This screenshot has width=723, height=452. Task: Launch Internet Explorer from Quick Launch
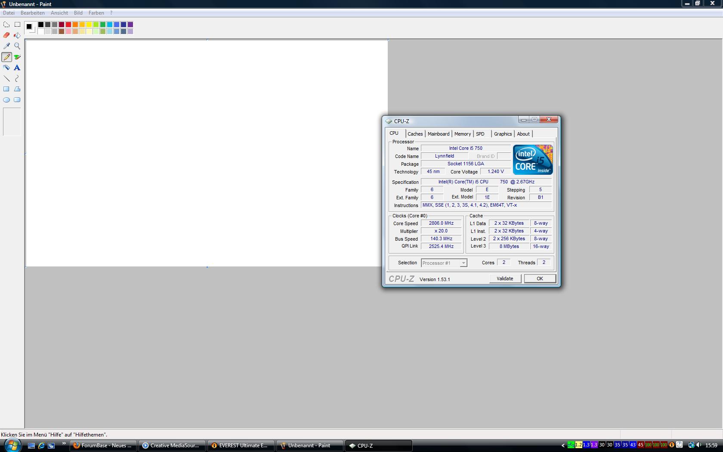coord(41,446)
